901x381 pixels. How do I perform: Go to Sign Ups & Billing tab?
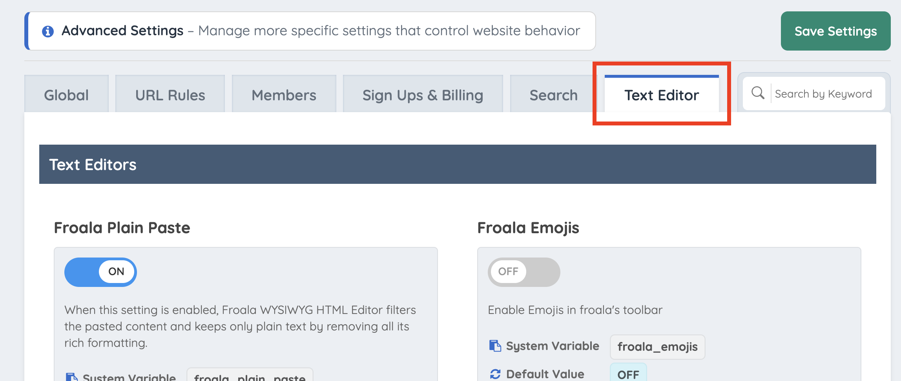coord(423,94)
